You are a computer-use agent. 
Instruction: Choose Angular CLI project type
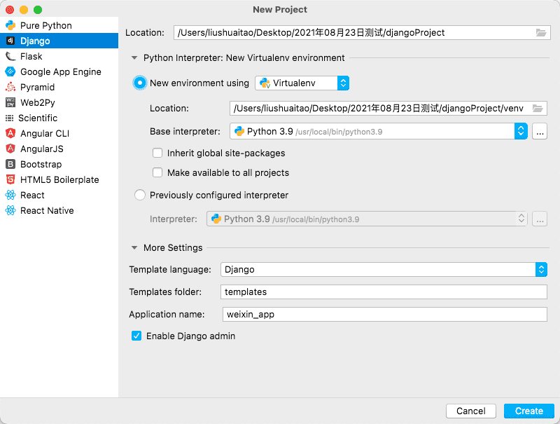coord(59,133)
